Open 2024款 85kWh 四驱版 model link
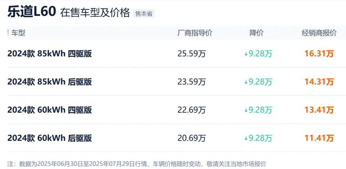This screenshot has height=169, width=346. pos(50,53)
